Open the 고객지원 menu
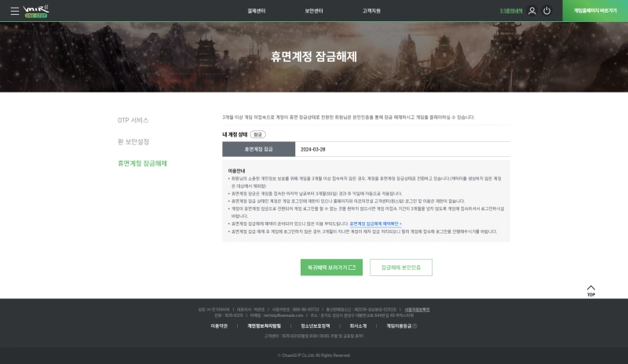The width and height of the screenshot is (628, 364). click(x=371, y=11)
